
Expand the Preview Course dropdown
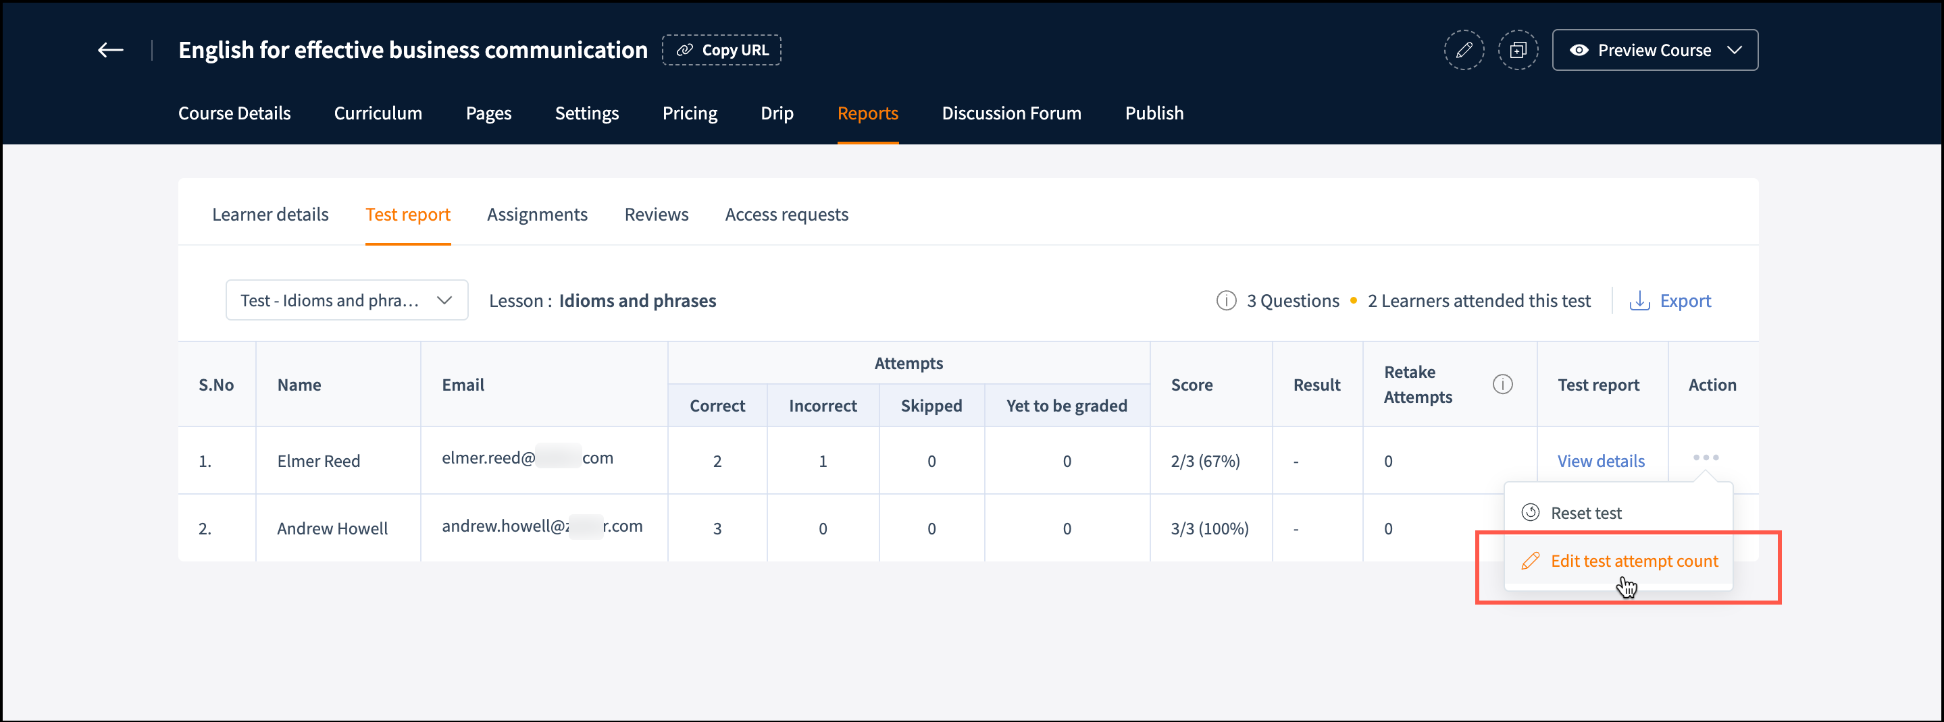pyautogui.click(x=1734, y=51)
